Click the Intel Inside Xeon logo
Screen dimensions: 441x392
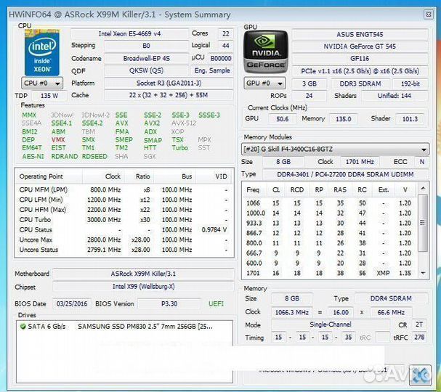[42, 52]
